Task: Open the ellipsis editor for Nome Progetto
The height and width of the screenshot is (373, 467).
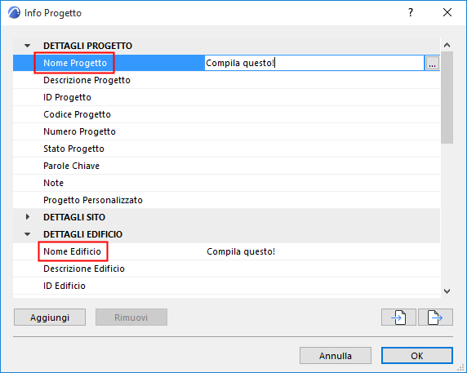Action: tap(433, 63)
